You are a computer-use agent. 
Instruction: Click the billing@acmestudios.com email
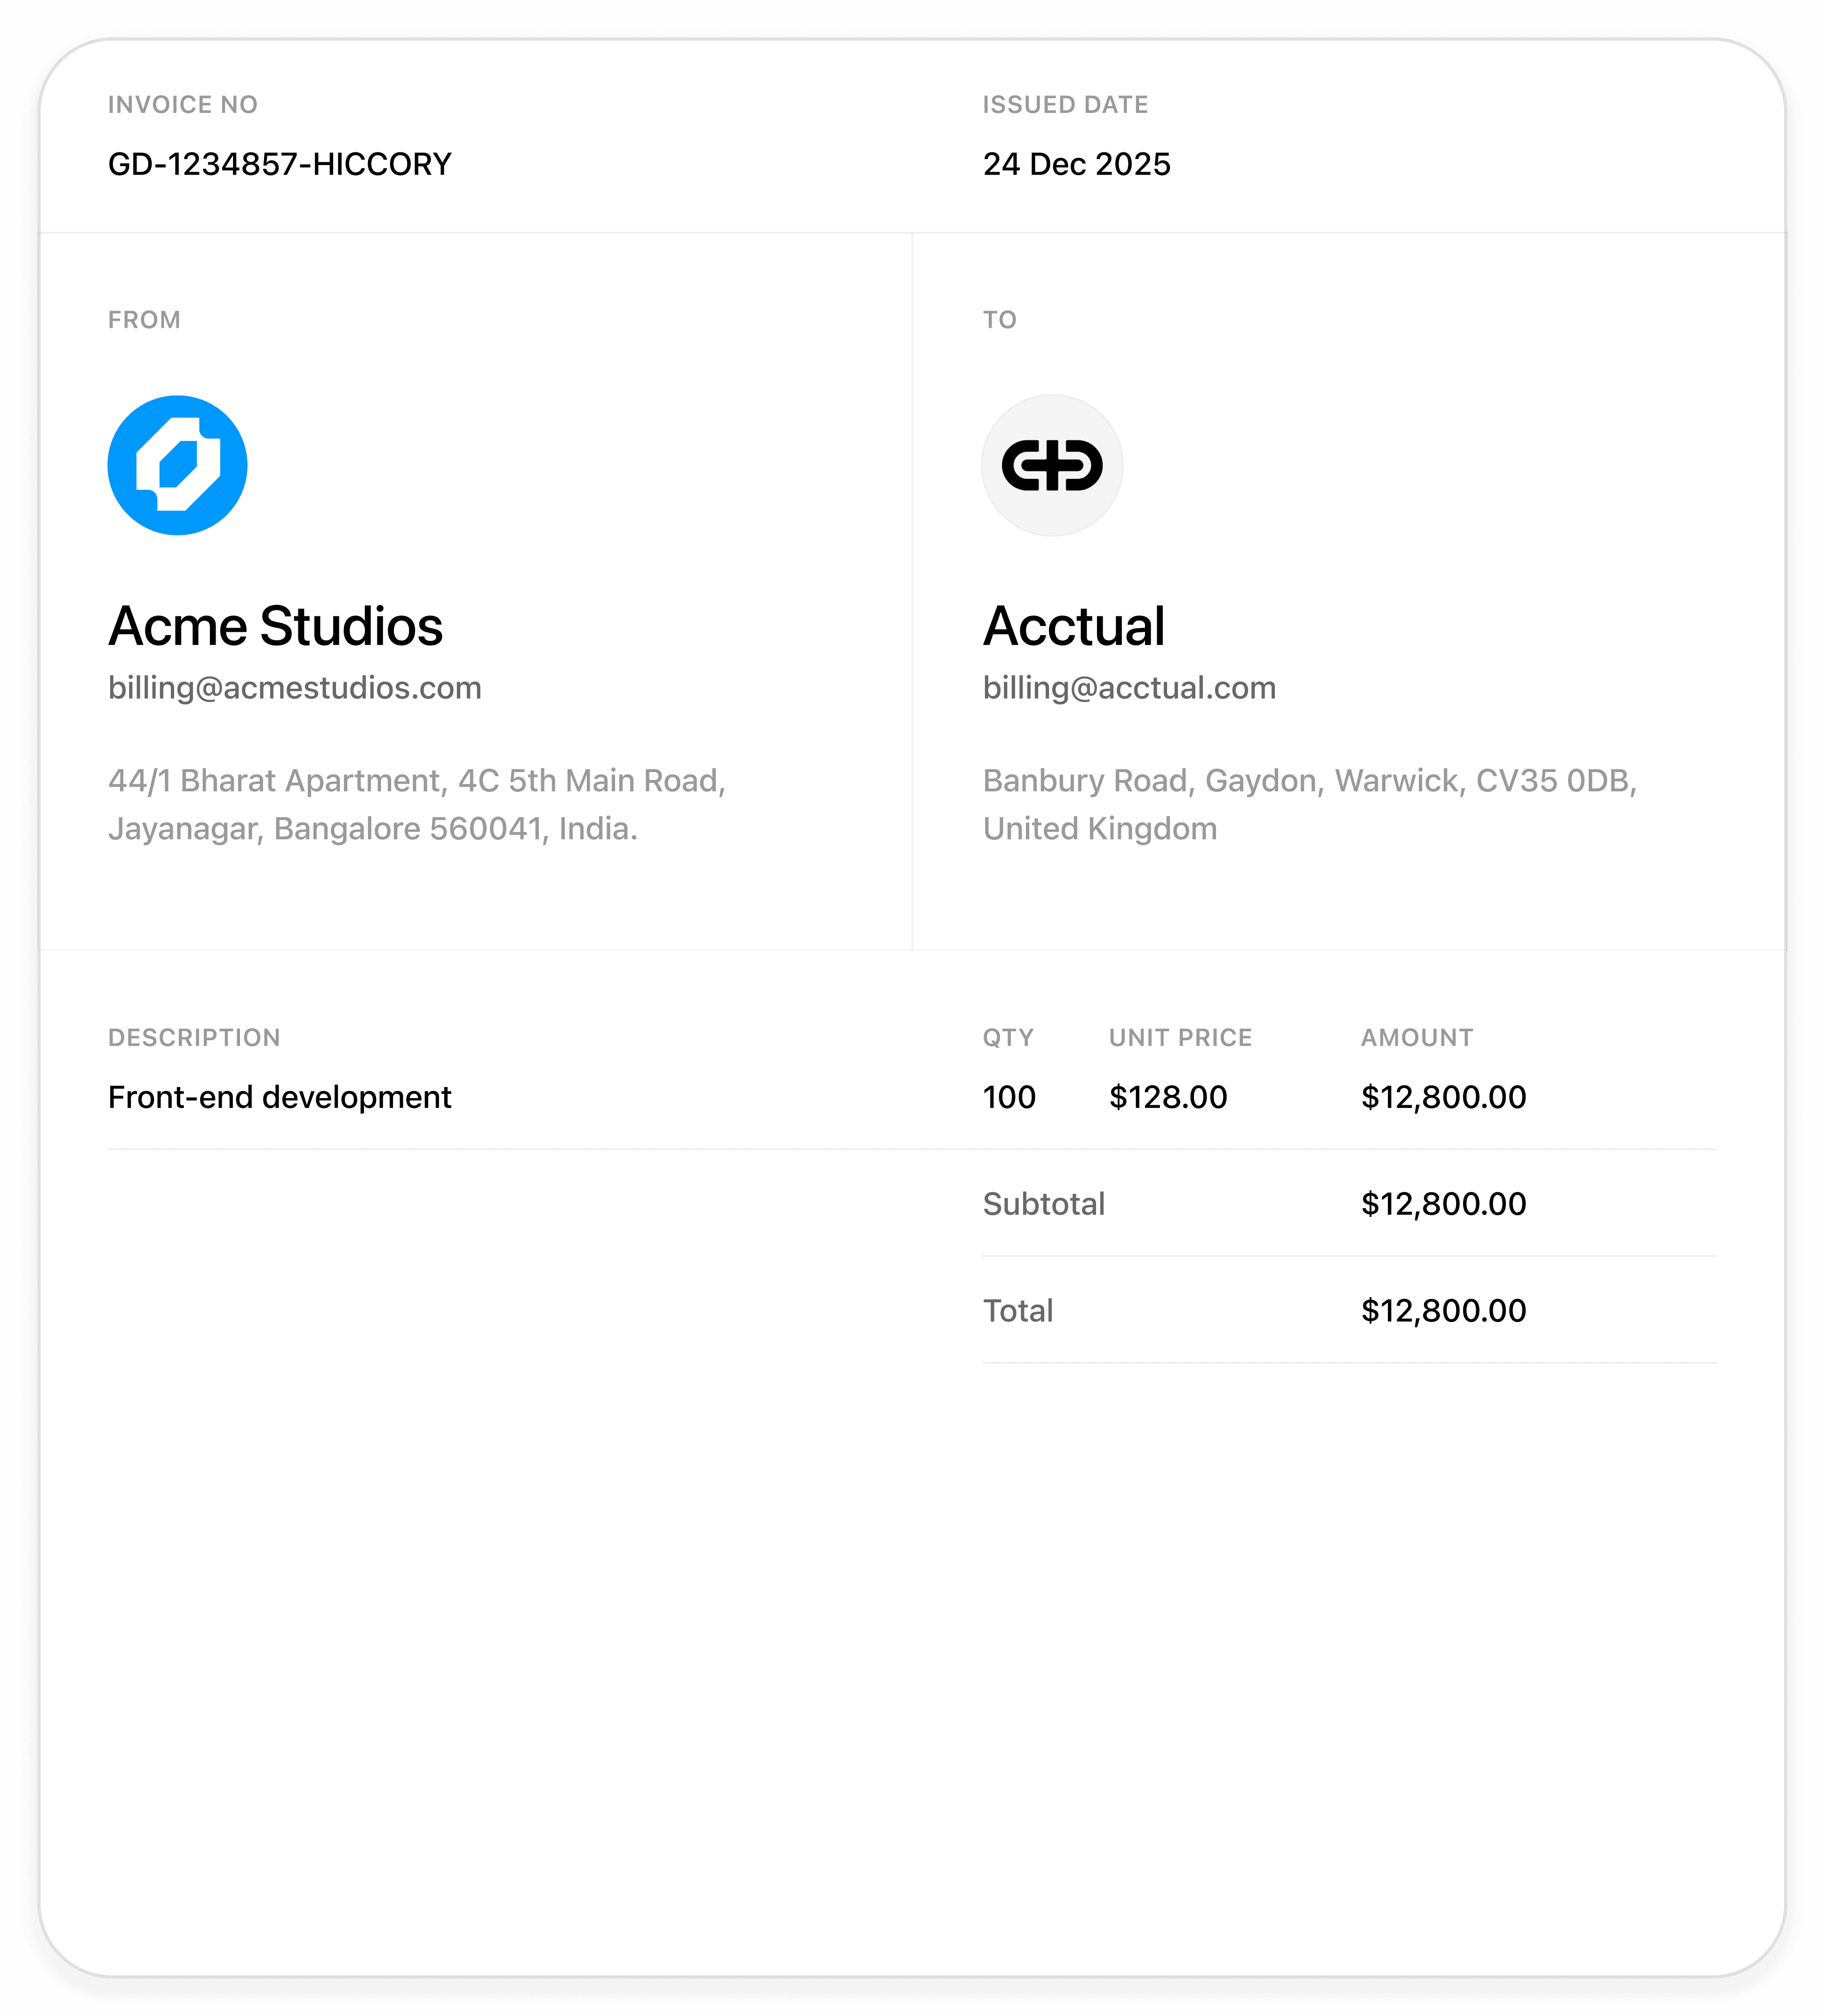(x=294, y=688)
